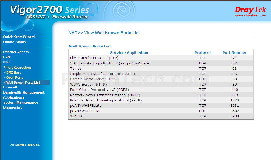The height and width of the screenshot is (160, 271).
Task: Click the UDP protocol cell for SSH
Action: pyautogui.click(x=203, y=63)
